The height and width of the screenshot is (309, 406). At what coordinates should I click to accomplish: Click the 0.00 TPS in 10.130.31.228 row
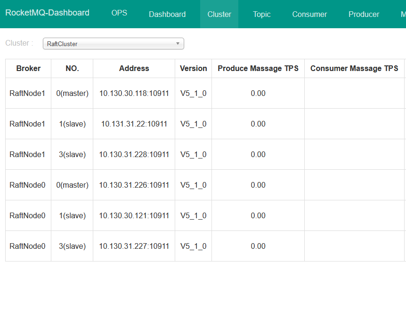click(258, 154)
